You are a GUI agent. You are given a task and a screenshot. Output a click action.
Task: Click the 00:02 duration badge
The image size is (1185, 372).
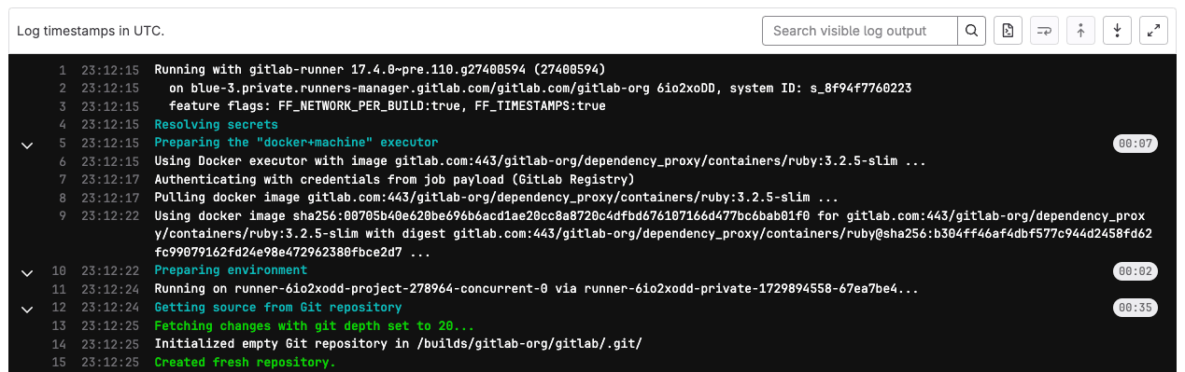1136,271
